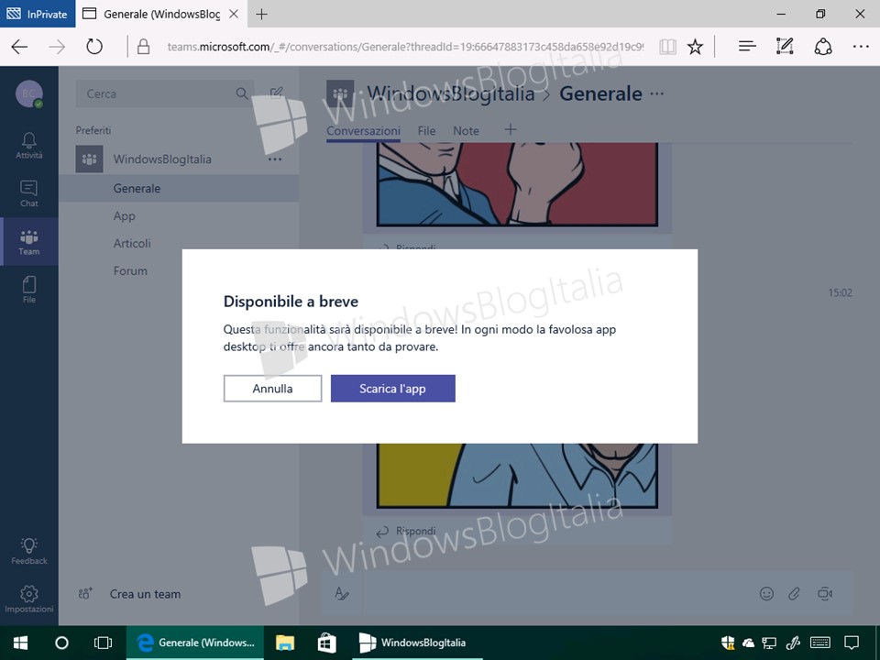Screen dimensions: 880x660
Task: Open File Explorer on the taskbar
Action: [x=285, y=643]
